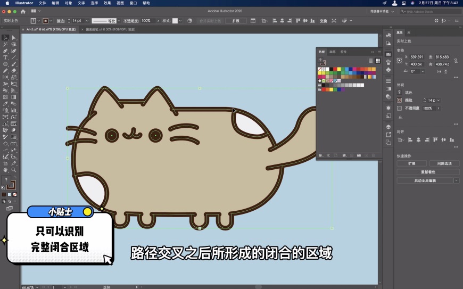Select the Pen tool

coord(5,51)
